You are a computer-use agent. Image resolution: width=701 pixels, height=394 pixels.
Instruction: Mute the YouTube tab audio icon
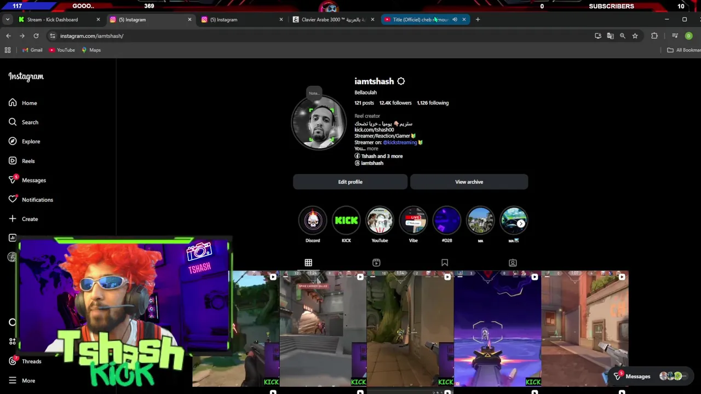pos(455,20)
